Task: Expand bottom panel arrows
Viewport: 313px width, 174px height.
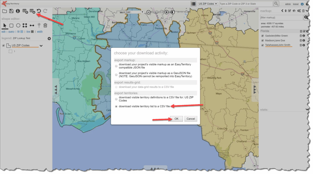Action: pos(155,169)
